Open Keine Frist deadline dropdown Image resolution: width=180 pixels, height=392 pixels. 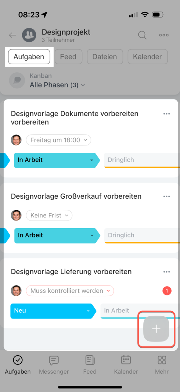coord(49,215)
